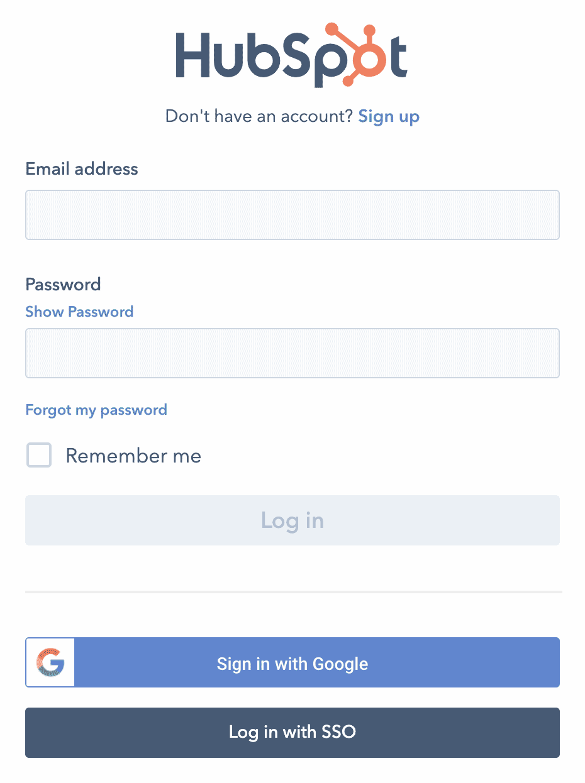Open the Sign up page
The height and width of the screenshot is (783, 585).
point(388,116)
